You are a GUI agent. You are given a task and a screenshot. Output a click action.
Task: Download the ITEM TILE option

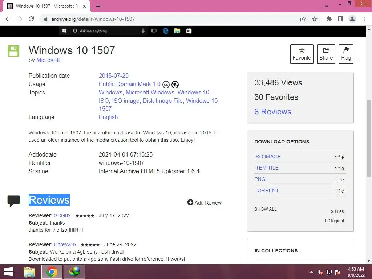266,168
